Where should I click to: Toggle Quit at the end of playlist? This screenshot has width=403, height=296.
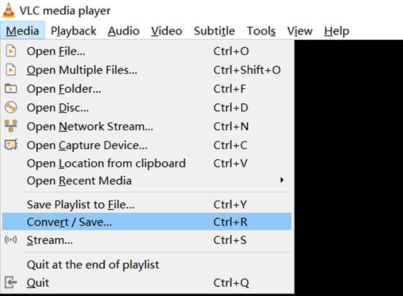coord(93,265)
